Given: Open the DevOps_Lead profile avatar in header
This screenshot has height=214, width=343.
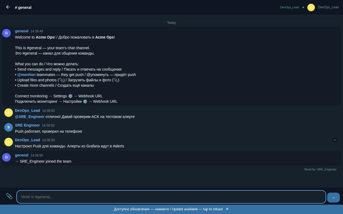Looking at the screenshot, I should coord(311,7).
